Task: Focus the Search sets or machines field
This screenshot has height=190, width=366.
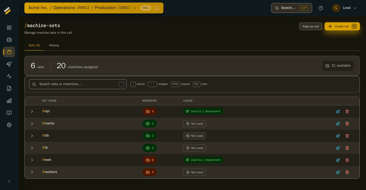Action: [x=78, y=84]
